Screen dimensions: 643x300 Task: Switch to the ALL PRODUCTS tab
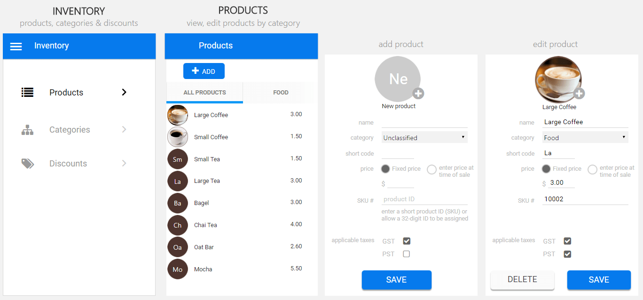[204, 93]
